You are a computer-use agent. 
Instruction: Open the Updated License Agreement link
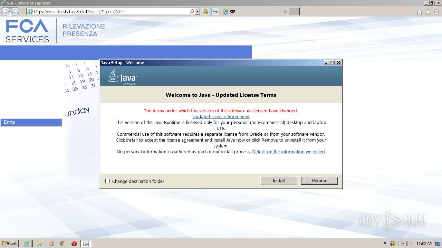(x=221, y=117)
